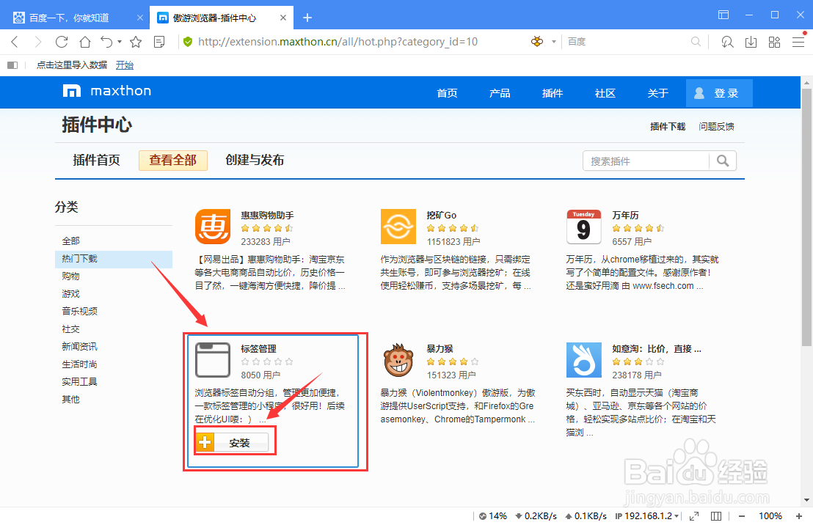The width and height of the screenshot is (813, 525).
Task: Open 产品 in the site navigation
Action: [500, 93]
